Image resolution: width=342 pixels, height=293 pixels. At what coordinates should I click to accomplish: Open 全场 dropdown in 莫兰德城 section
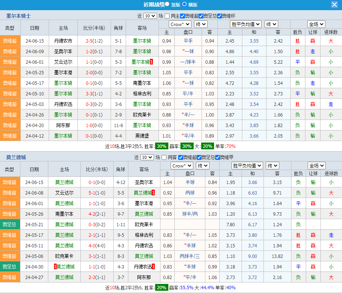[x=316, y=166]
